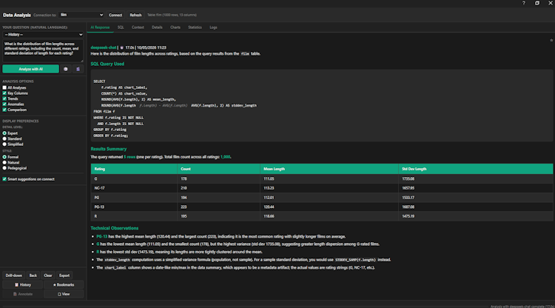Click the purple clipboard icon beside Analyze button
The height and width of the screenshot is (308, 555).
pyautogui.click(x=78, y=69)
